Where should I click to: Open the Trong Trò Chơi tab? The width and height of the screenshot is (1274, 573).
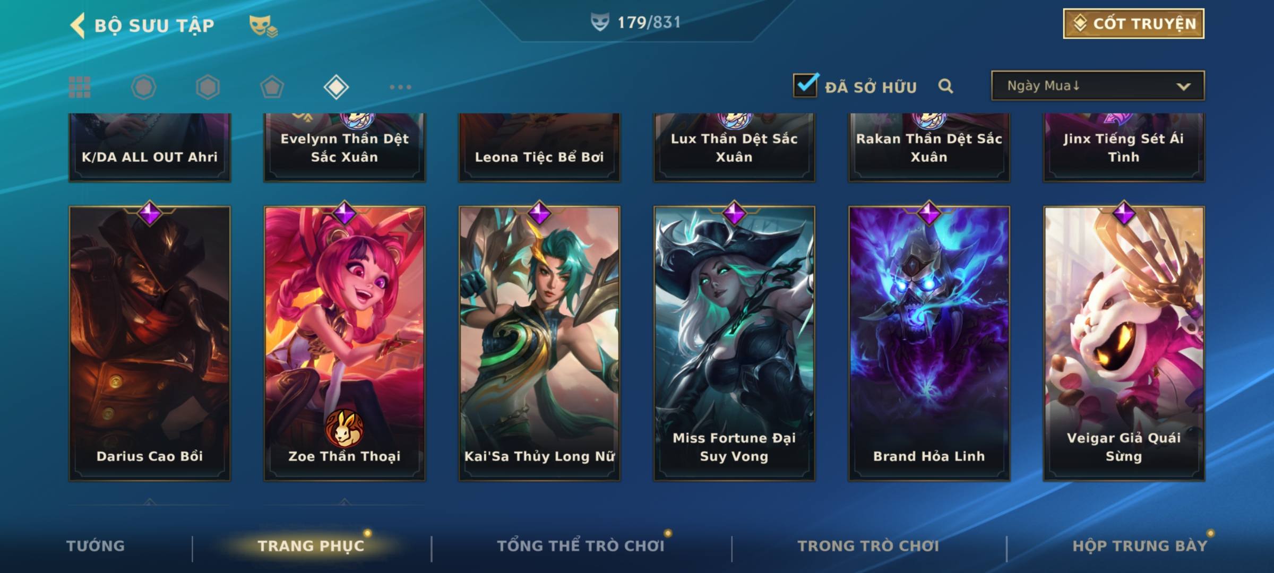[x=868, y=545]
